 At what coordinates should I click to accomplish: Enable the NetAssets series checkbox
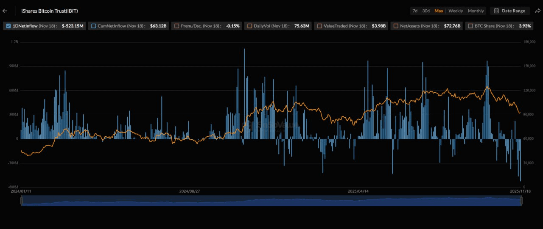tap(396, 26)
